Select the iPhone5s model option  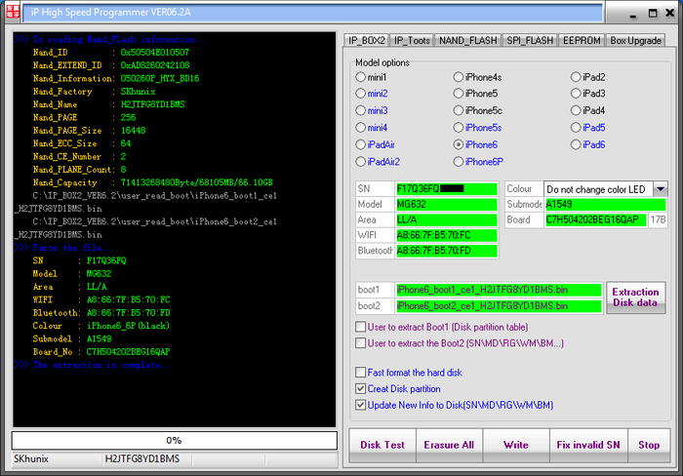point(459,128)
